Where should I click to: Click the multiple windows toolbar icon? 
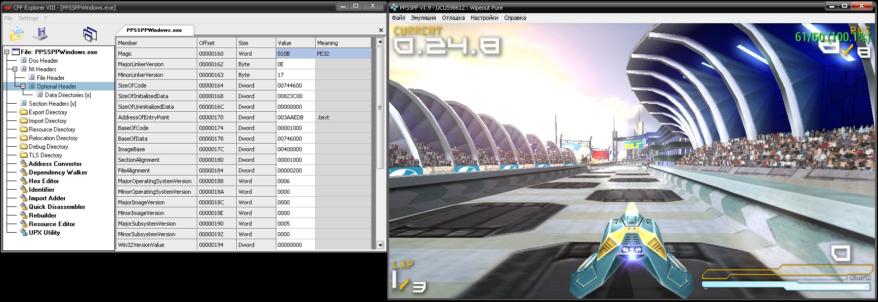click(90, 34)
